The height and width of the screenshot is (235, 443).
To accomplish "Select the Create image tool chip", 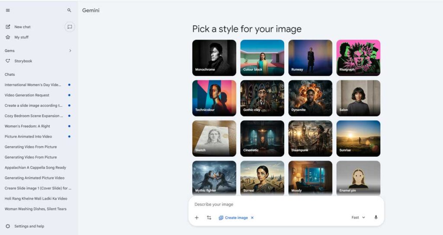I will (234, 218).
